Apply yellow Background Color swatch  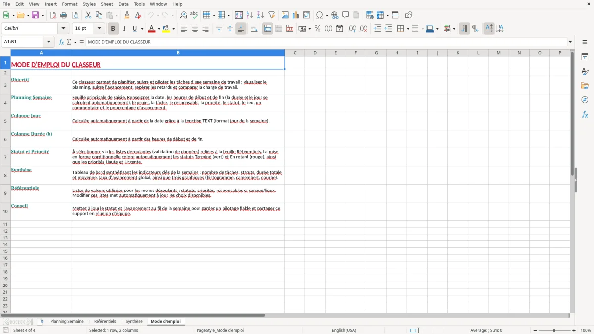[x=166, y=29]
